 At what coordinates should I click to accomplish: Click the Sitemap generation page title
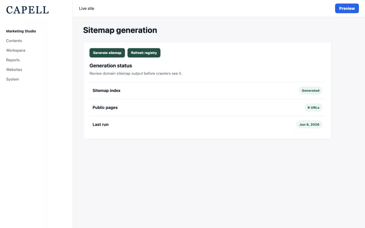pos(120,30)
